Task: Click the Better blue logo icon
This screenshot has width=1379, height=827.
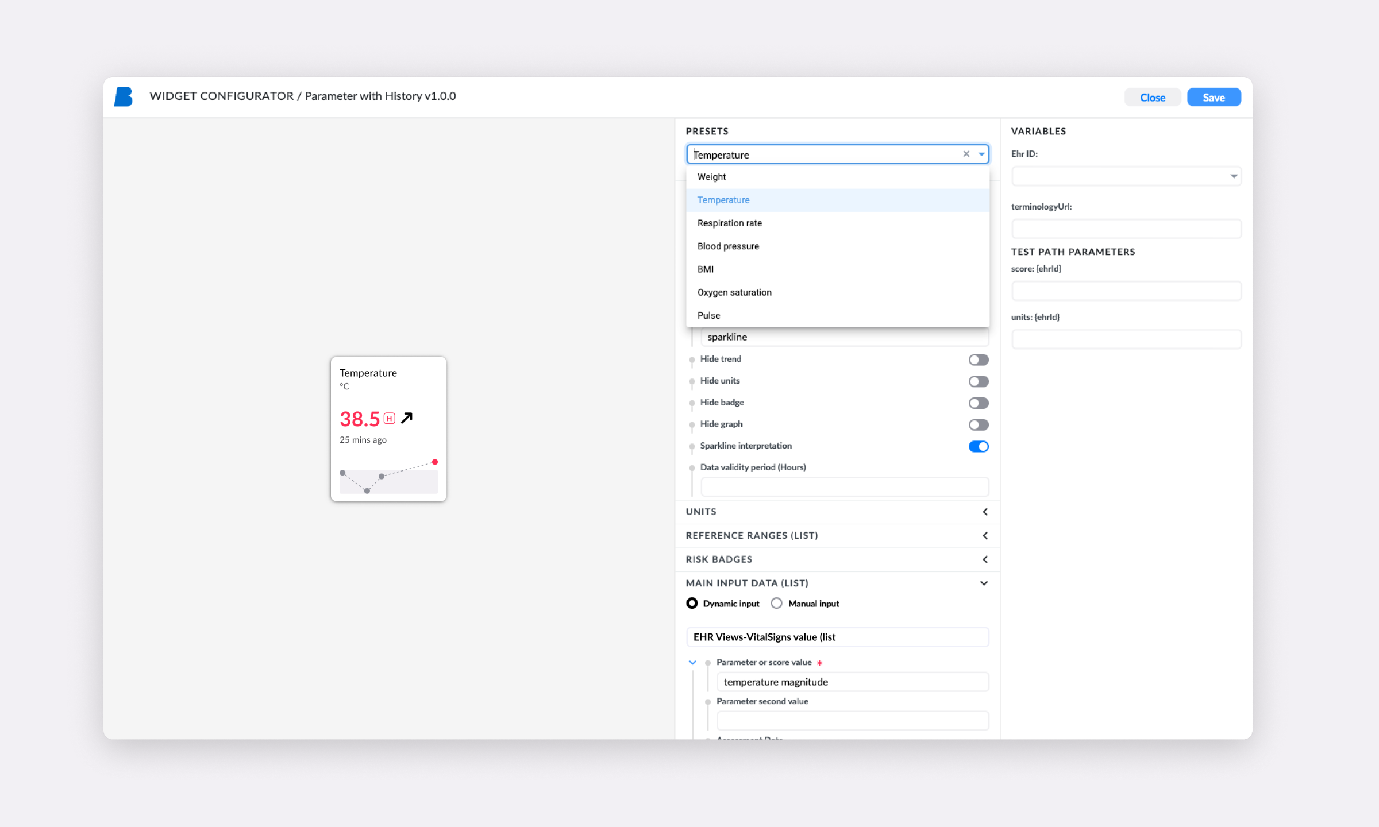Action: pyautogui.click(x=124, y=96)
